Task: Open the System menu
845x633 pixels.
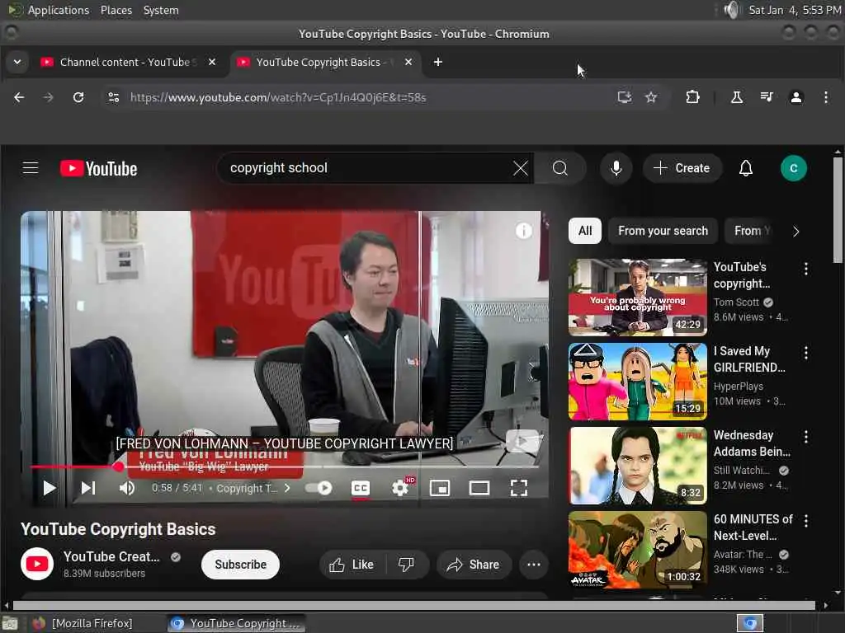Action: pyautogui.click(x=161, y=10)
